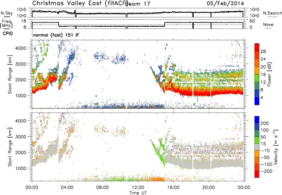The width and height of the screenshot is (282, 195).
Task: Click the Power [dB] color bar title
Action: [x=269, y=74]
